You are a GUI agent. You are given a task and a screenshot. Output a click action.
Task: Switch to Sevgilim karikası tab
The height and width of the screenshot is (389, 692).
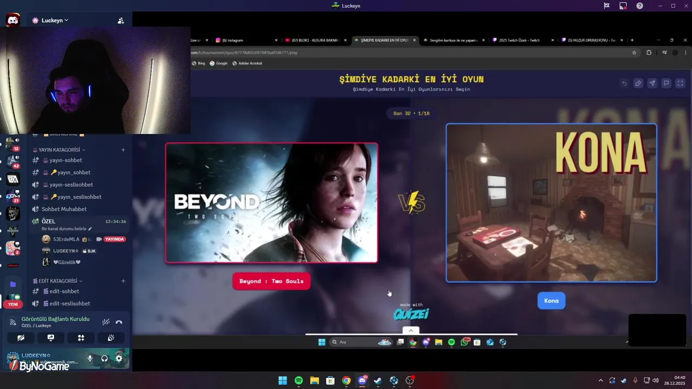click(x=454, y=40)
